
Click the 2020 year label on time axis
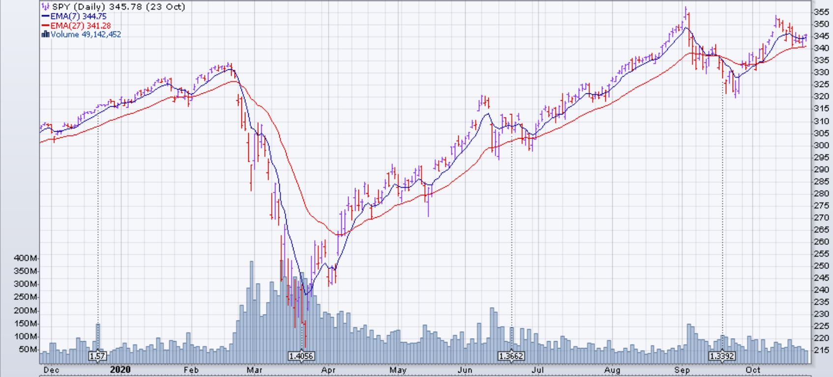coord(120,370)
